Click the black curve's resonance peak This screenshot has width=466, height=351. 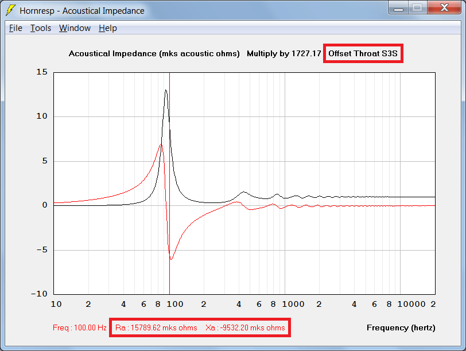[x=166, y=90]
